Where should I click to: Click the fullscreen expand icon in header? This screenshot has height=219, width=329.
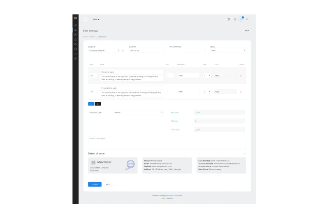pos(86,19)
